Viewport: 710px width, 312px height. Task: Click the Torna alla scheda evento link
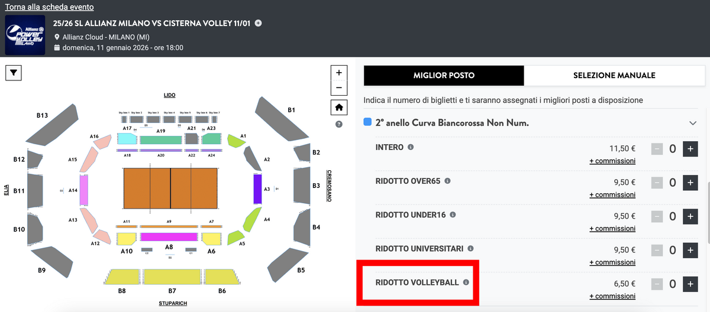click(49, 8)
